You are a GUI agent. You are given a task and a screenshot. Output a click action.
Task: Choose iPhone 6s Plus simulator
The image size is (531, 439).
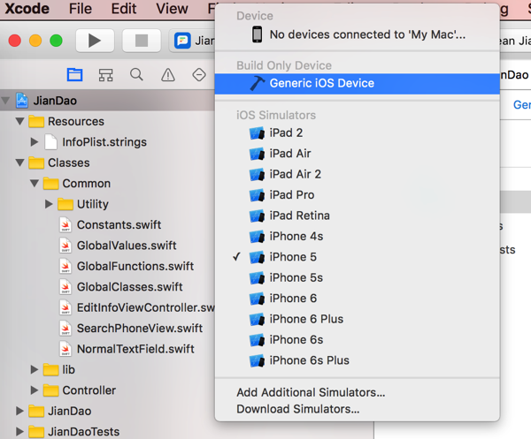pos(309,360)
